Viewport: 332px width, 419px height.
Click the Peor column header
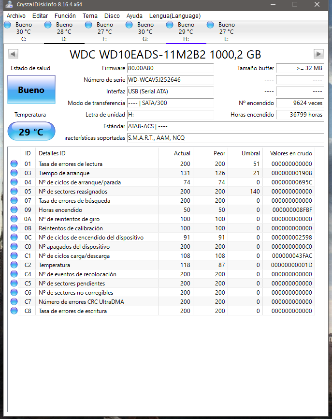tap(211, 153)
